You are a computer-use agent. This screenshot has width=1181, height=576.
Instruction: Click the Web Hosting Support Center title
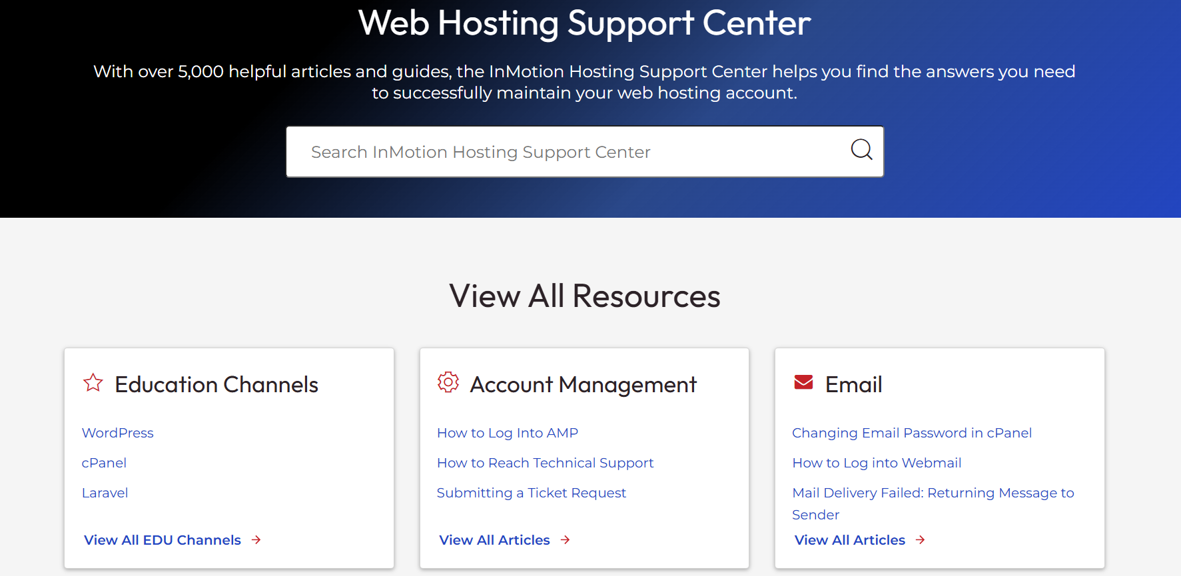point(585,23)
